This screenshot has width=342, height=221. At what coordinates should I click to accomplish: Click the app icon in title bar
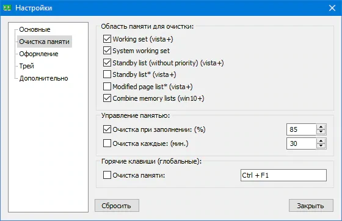7,8
